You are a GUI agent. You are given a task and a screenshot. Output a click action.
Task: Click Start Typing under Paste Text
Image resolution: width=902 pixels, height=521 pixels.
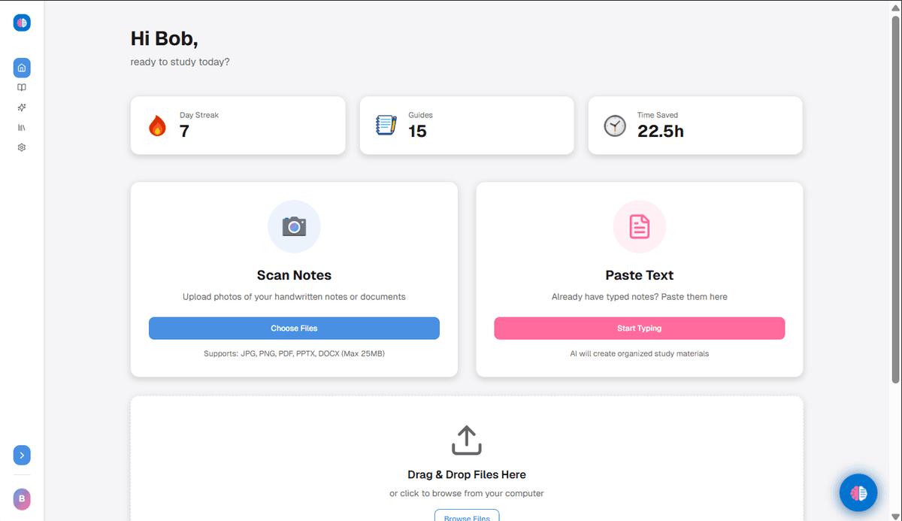click(639, 328)
